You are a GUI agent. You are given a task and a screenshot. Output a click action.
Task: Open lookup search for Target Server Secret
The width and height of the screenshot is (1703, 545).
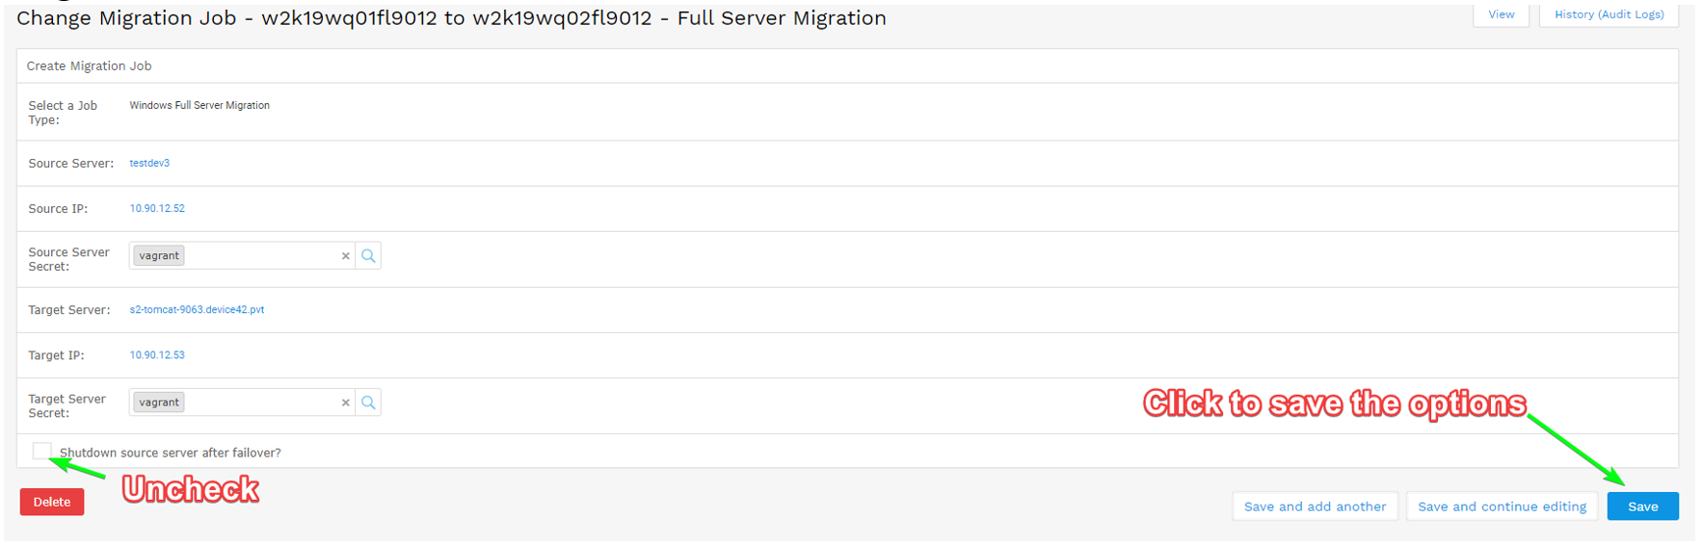[368, 402]
